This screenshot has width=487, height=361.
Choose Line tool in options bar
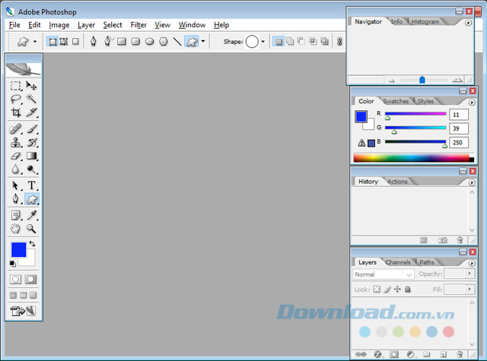point(177,41)
